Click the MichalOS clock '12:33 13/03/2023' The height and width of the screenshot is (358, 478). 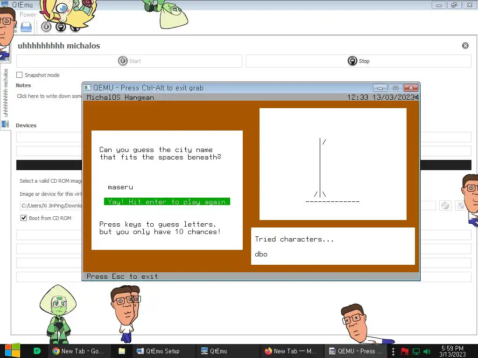pyautogui.click(x=380, y=97)
